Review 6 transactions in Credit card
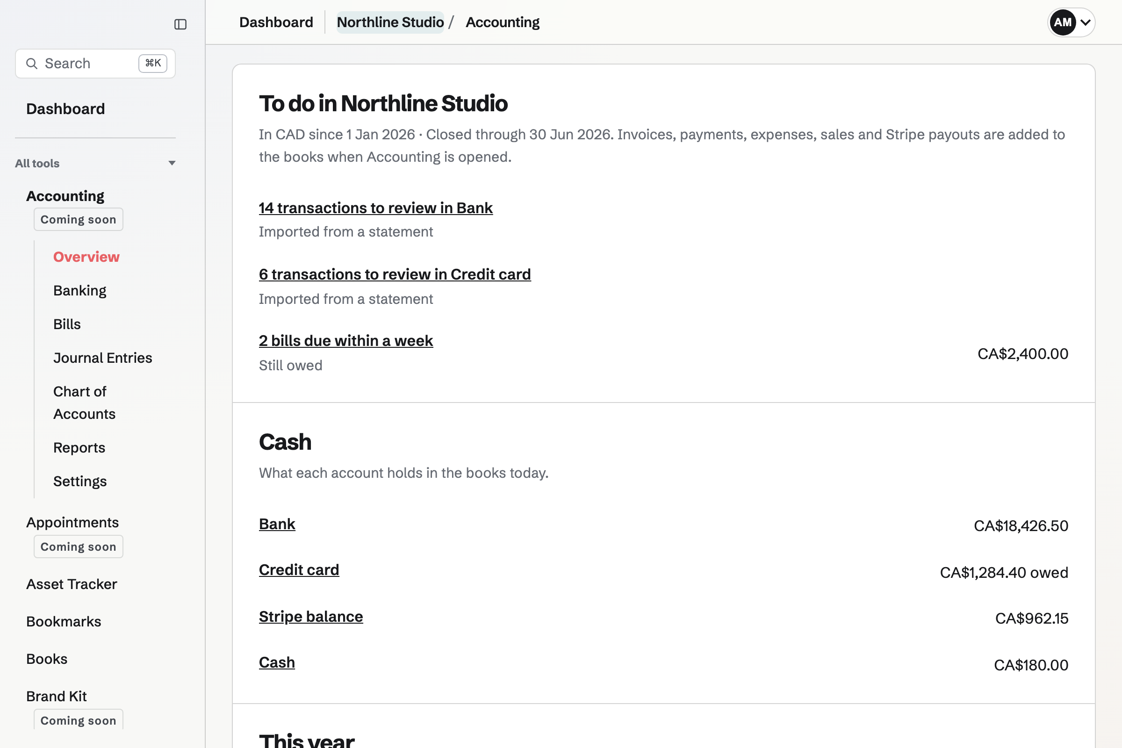The width and height of the screenshot is (1122, 748). click(395, 274)
